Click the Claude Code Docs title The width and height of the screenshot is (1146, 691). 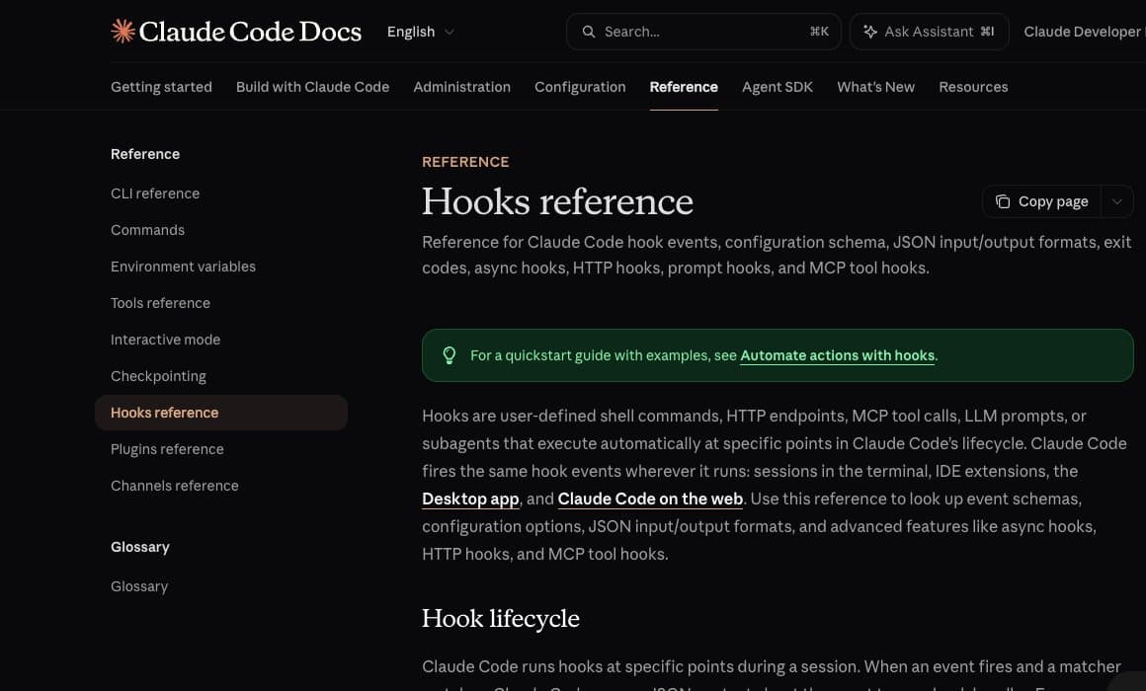coord(250,32)
